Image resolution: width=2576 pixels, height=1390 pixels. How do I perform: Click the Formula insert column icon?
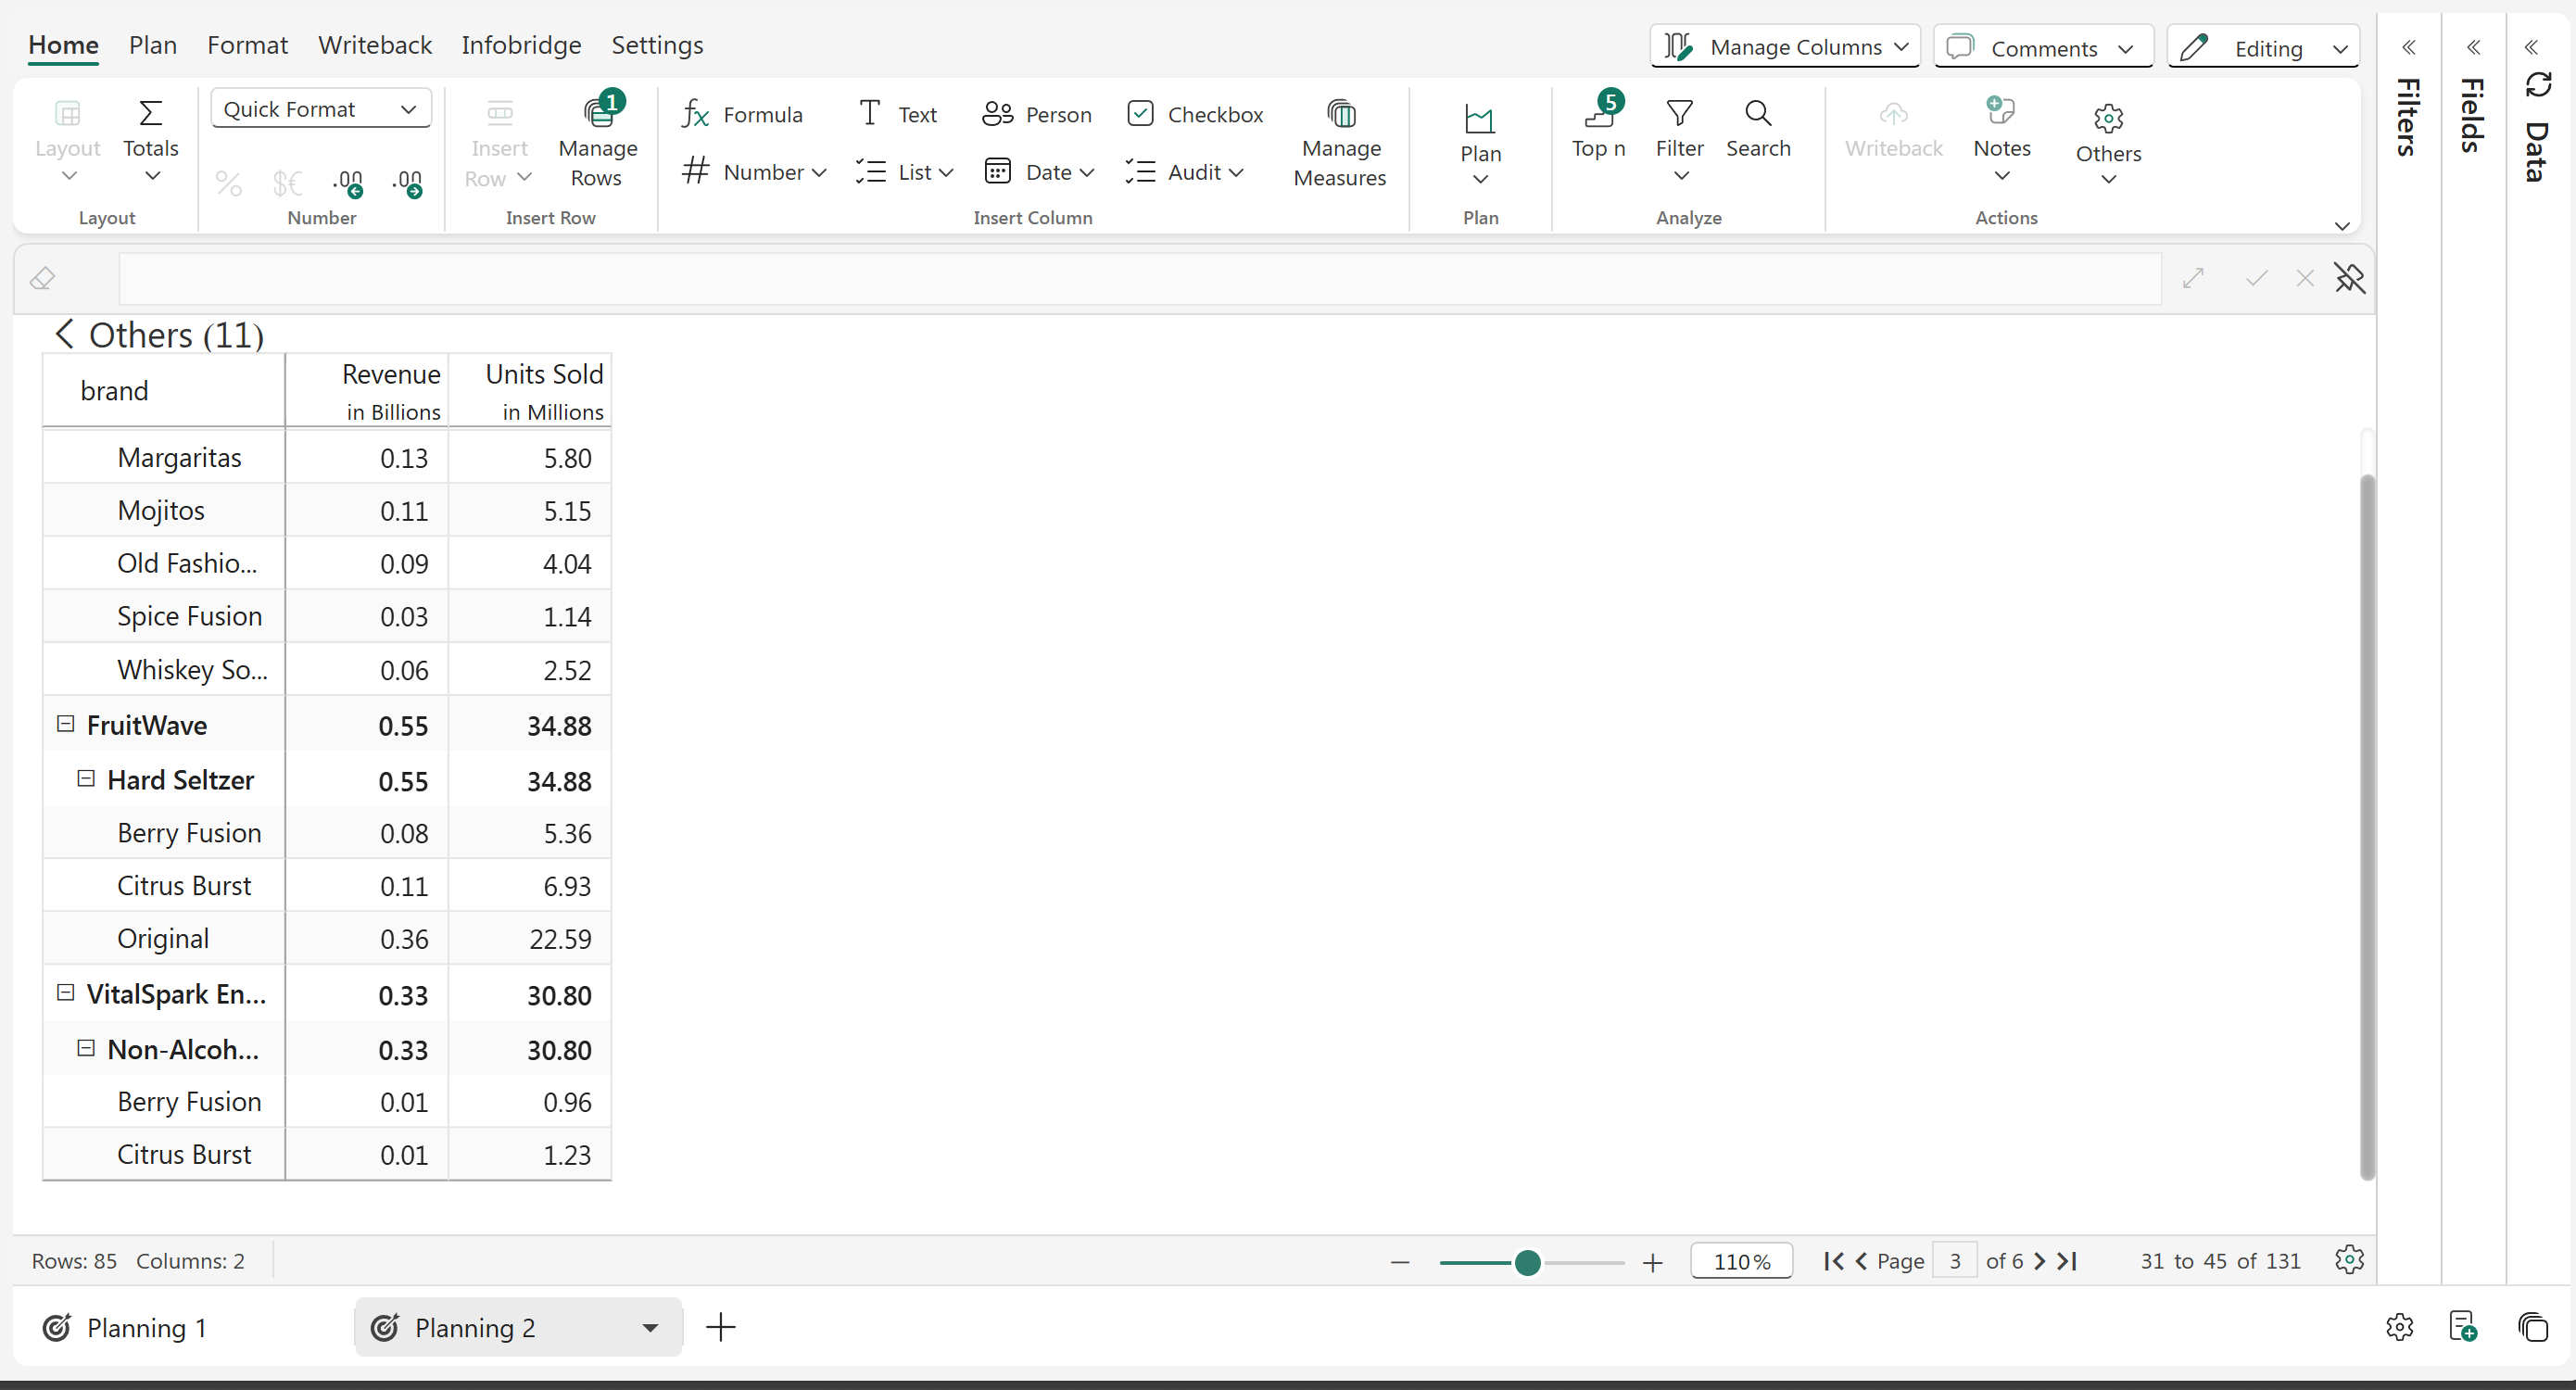point(695,114)
